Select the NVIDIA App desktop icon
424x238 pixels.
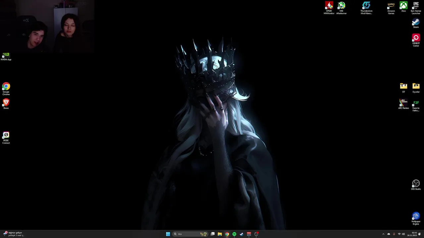click(6, 57)
